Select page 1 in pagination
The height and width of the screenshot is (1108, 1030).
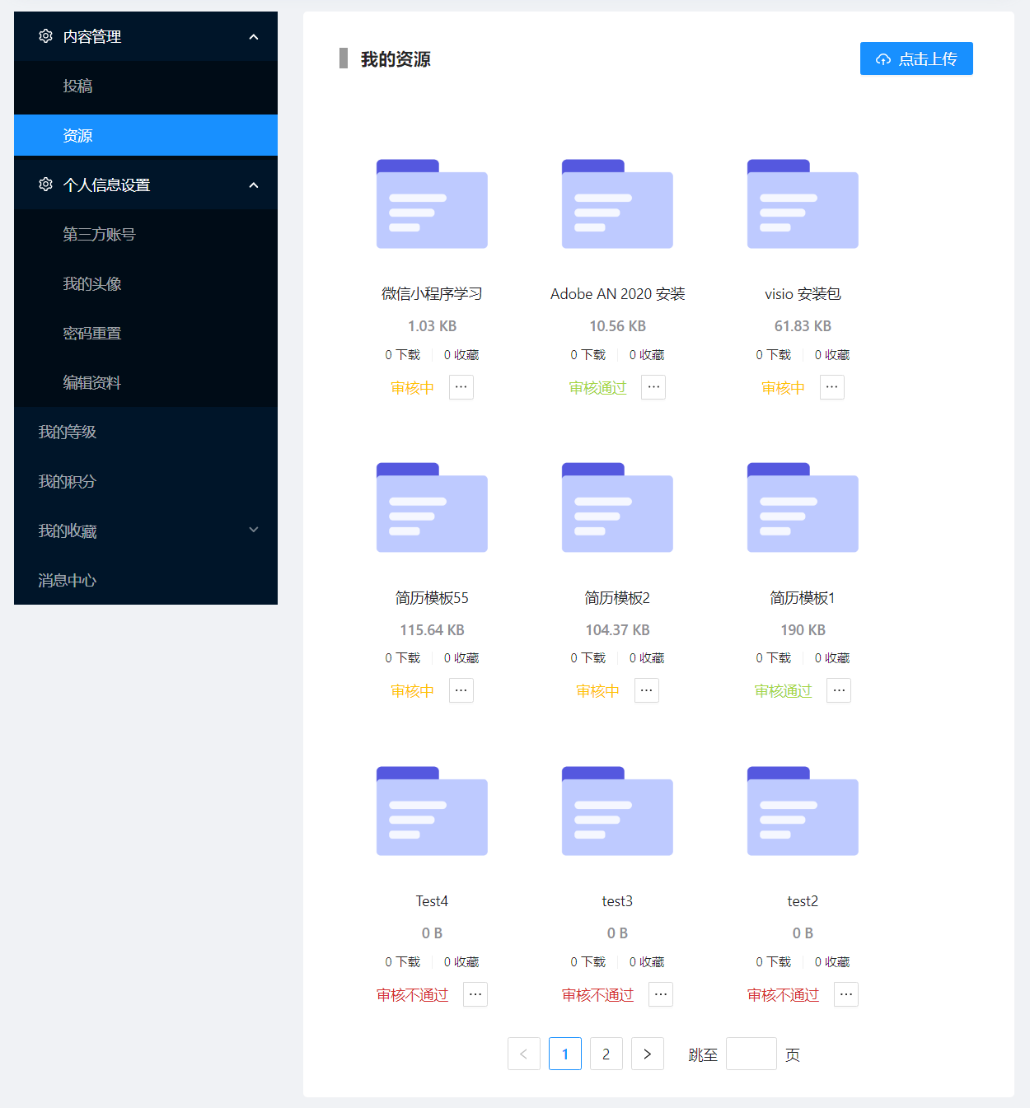click(x=565, y=1054)
